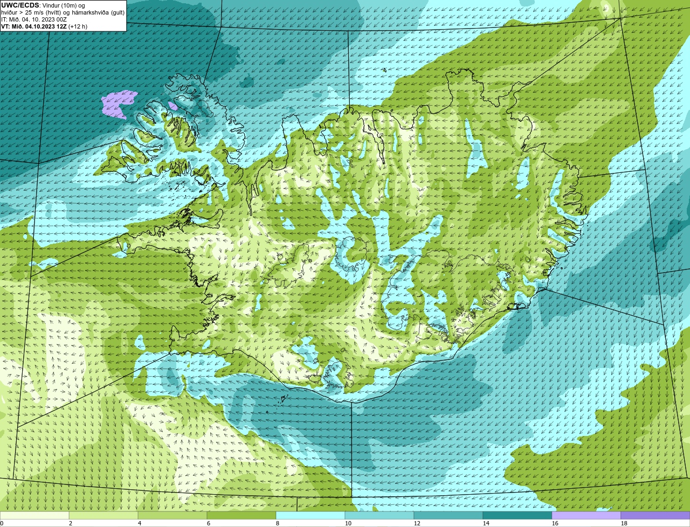Click the light yellow-green 2–4 m/s legend swatch
Image resolution: width=690 pixels, height=527 pixels.
pyautogui.click(x=103, y=515)
